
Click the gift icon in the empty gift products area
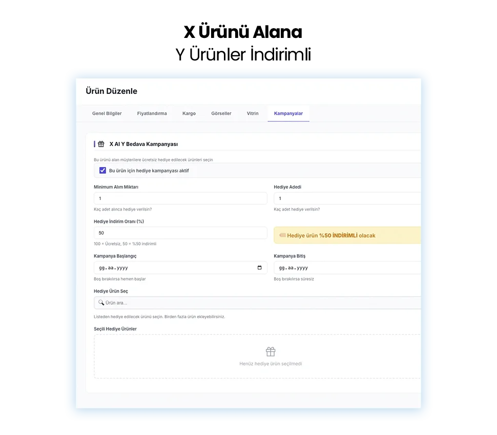point(271,351)
